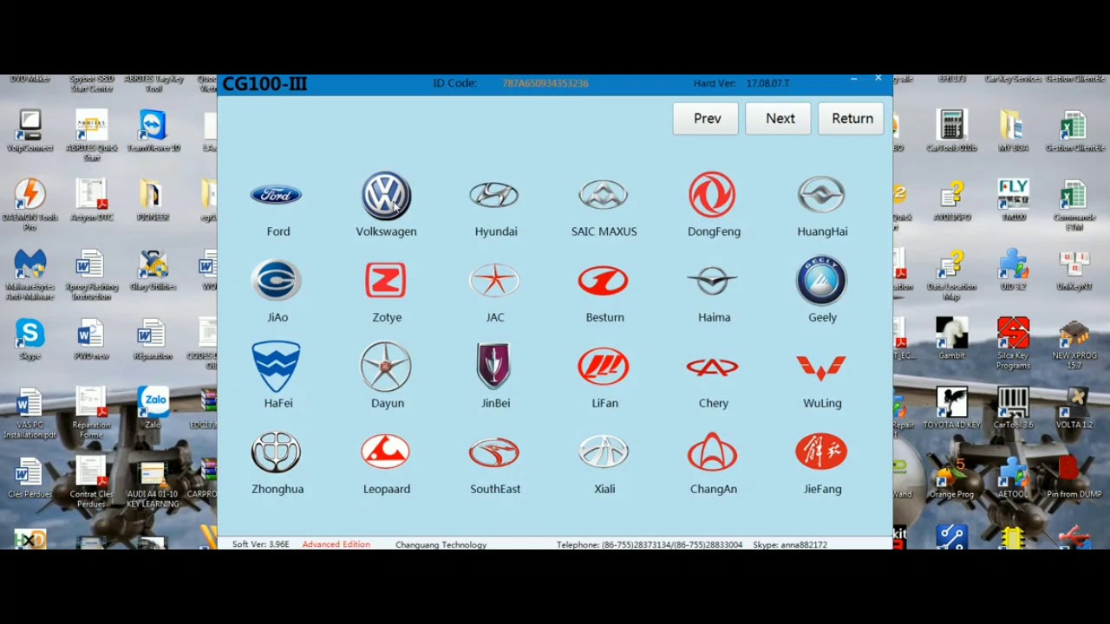The height and width of the screenshot is (624, 1110).
Task: Click the ID Code value
Action: click(545, 83)
